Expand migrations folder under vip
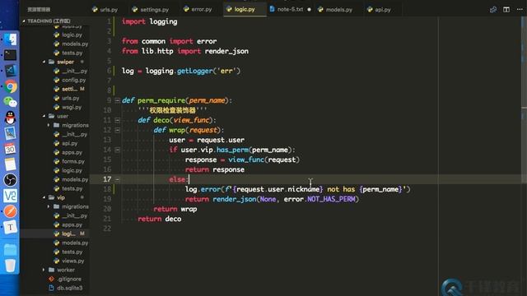 [x=49, y=206]
